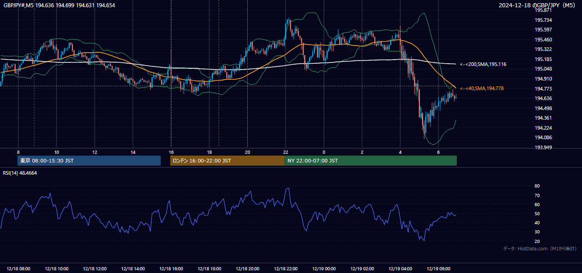This screenshot has width=582, height=273.
Task: Click price axis label 195.460
Action: point(543,40)
